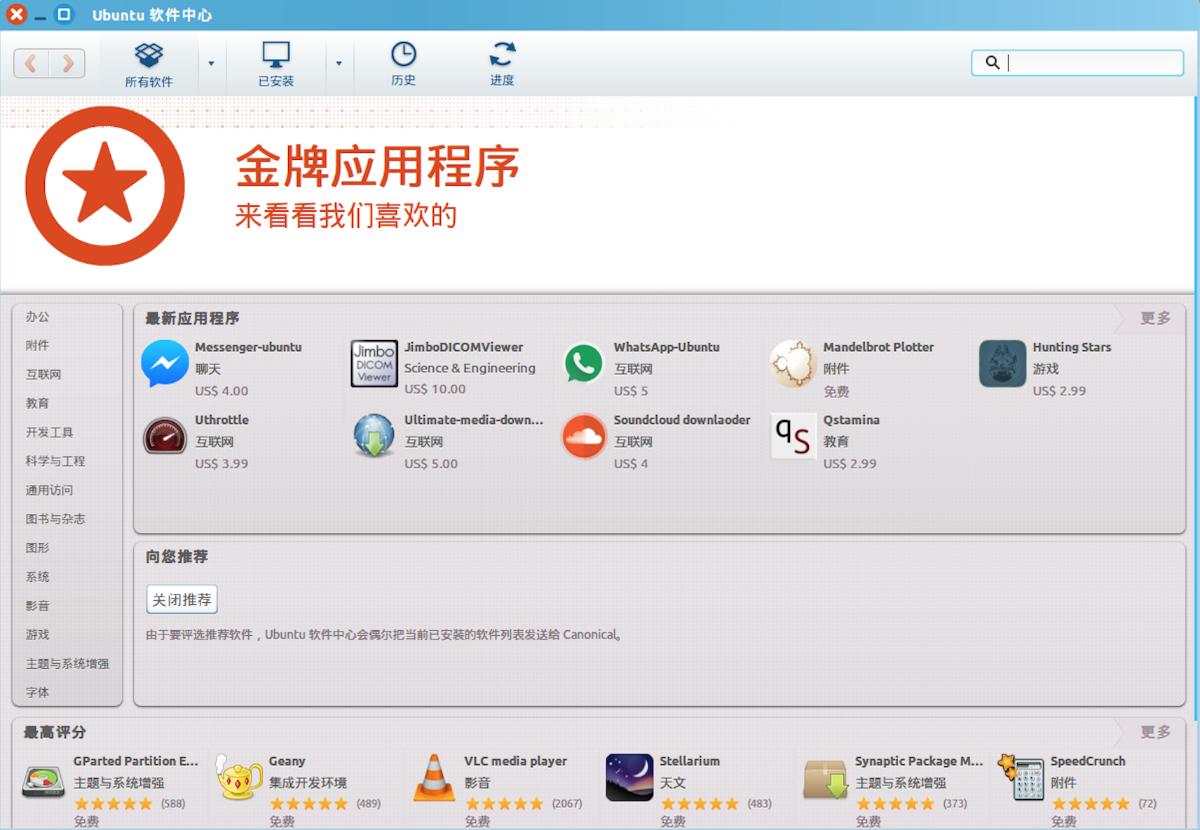This screenshot has width=1200, height=830.
Task: Go back with the left arrow button
Action: (x=32, y=64)
